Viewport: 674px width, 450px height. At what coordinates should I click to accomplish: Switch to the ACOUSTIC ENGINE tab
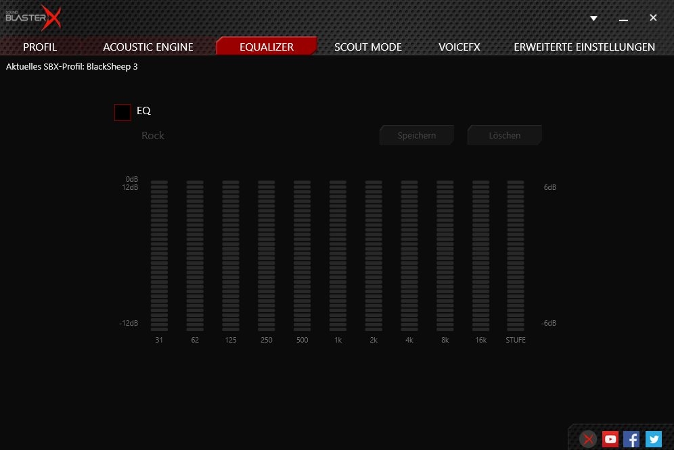(148, 47)
